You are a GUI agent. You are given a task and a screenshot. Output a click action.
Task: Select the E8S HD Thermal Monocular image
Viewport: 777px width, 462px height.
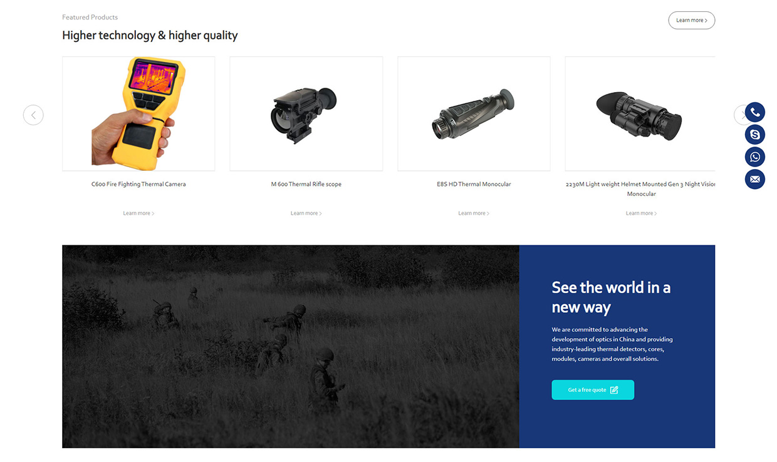tap(474, 113)
